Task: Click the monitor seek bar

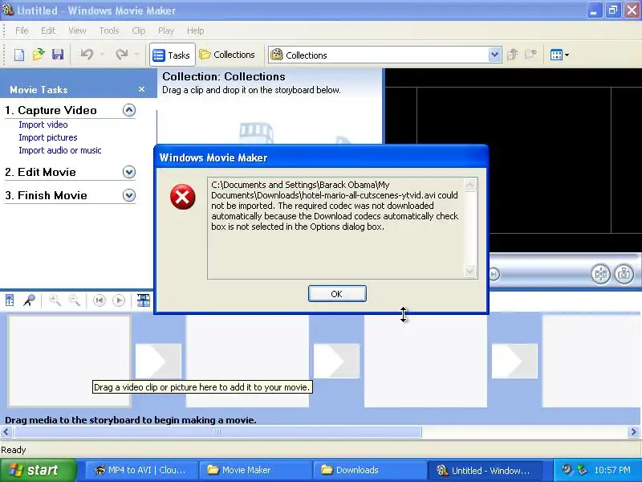Action: tap(563, 257)
